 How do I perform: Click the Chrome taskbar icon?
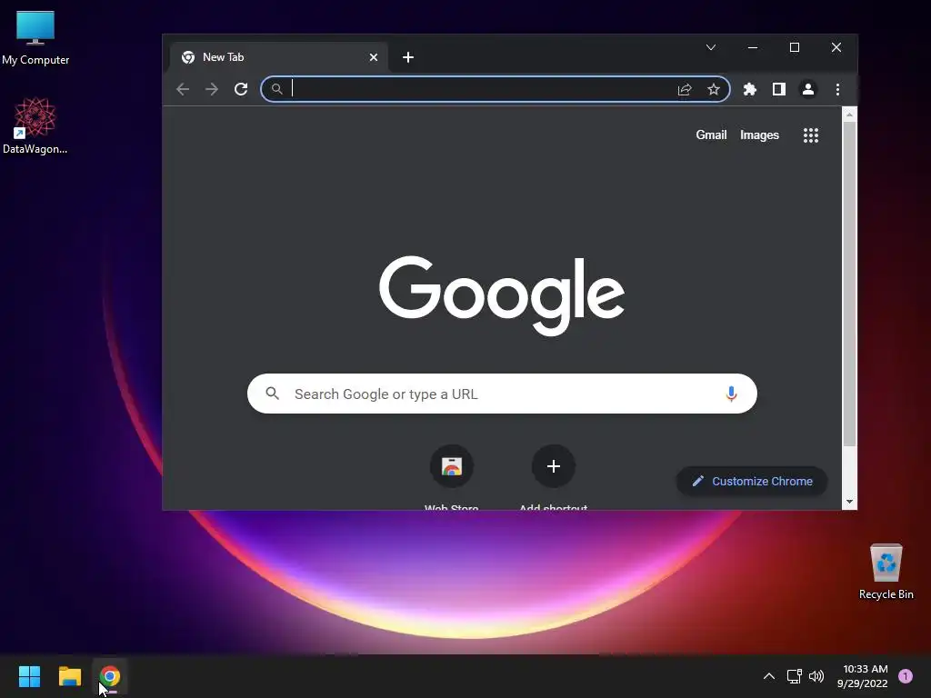(x=110, y=676)
